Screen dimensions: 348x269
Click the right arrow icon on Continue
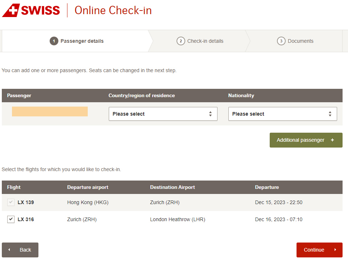click(x=335, y=250)
